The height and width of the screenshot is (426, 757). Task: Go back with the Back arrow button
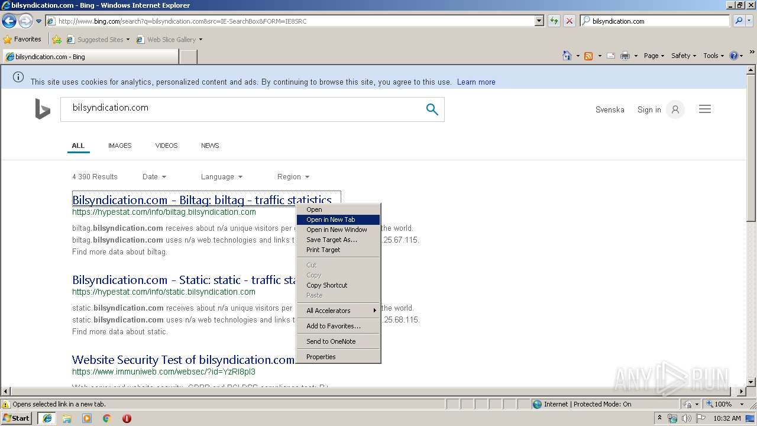9,21
